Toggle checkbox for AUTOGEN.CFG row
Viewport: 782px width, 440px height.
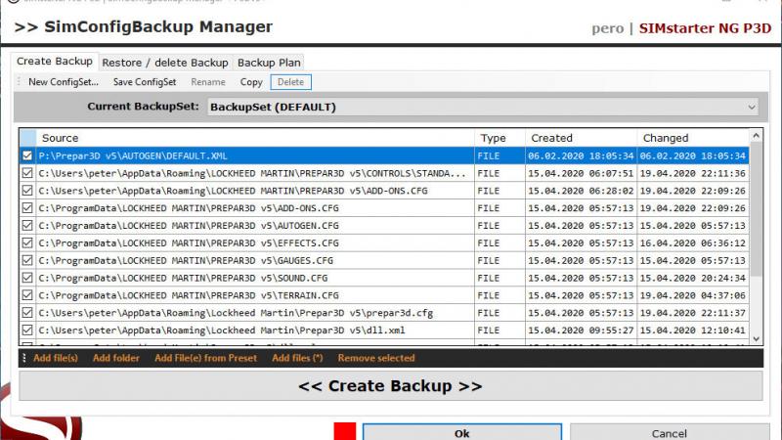(27, 226)
